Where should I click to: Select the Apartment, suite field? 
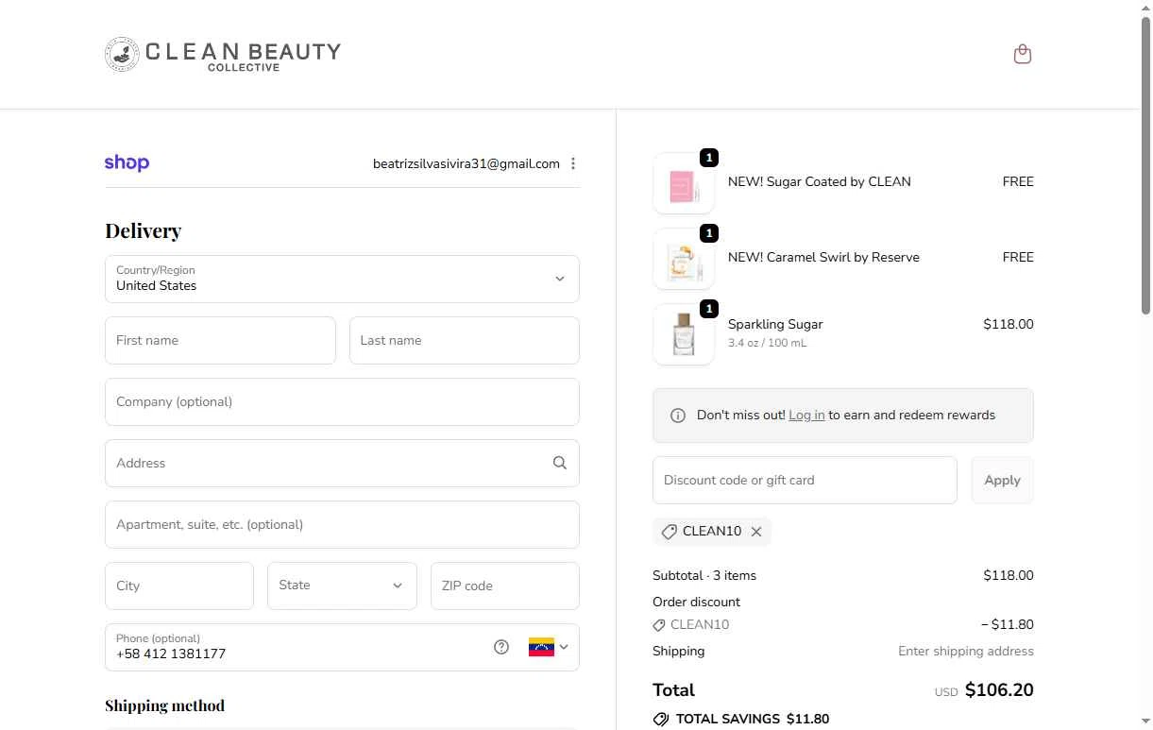pos(342,524)
